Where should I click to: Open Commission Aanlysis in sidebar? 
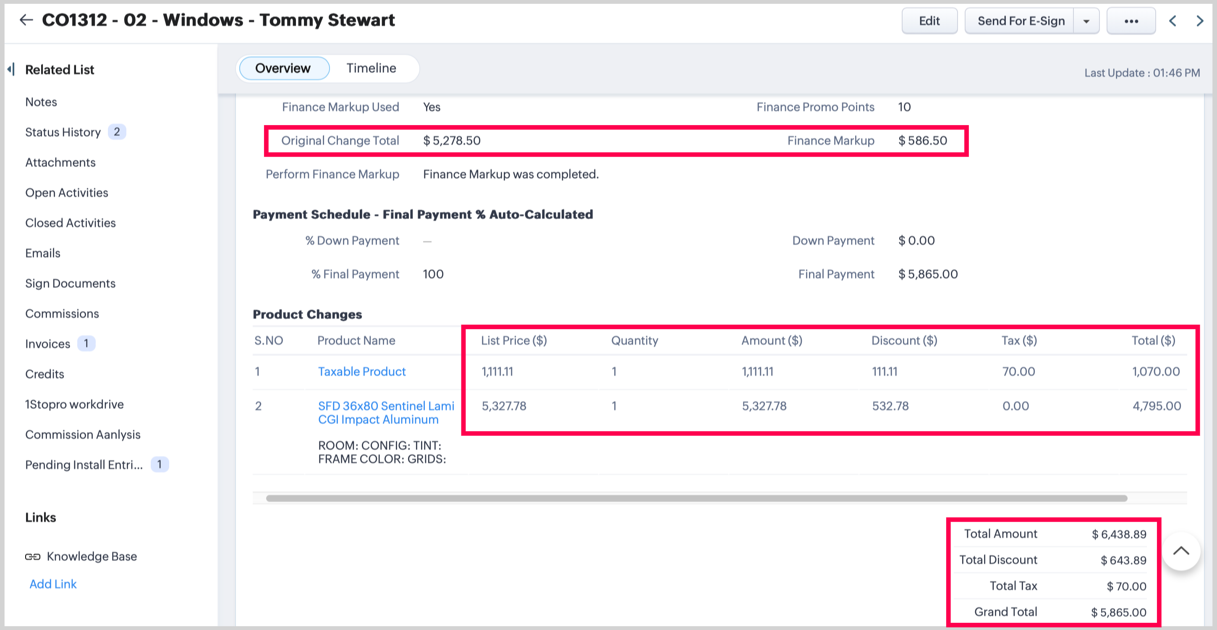[83, 434]
